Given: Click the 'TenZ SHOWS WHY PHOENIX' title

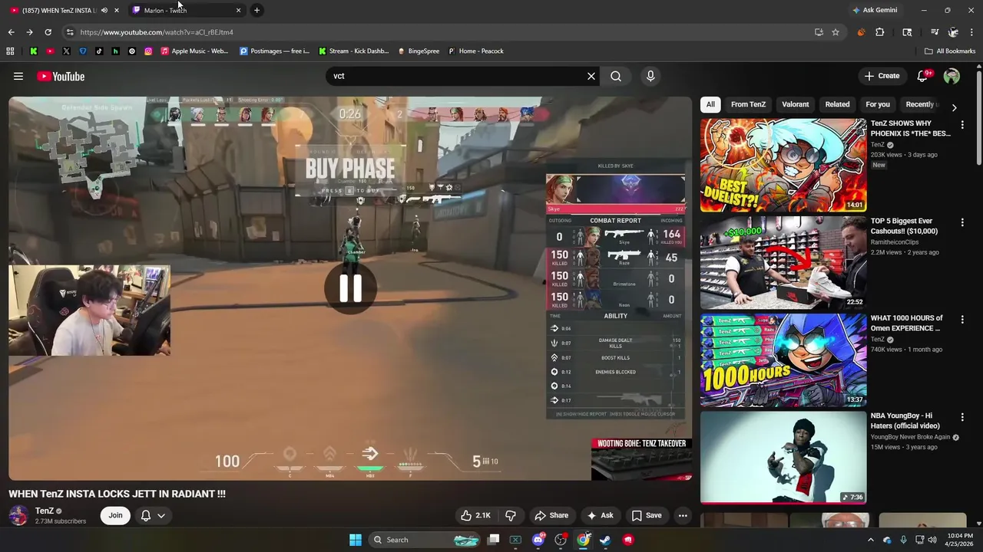Looking at the screenshot, I should point(910,128).
